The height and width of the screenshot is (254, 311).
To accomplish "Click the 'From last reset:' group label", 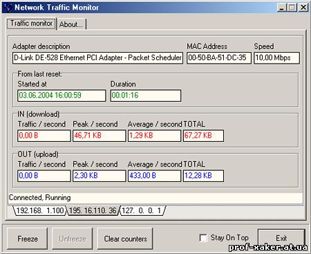I will click(40, 74).
